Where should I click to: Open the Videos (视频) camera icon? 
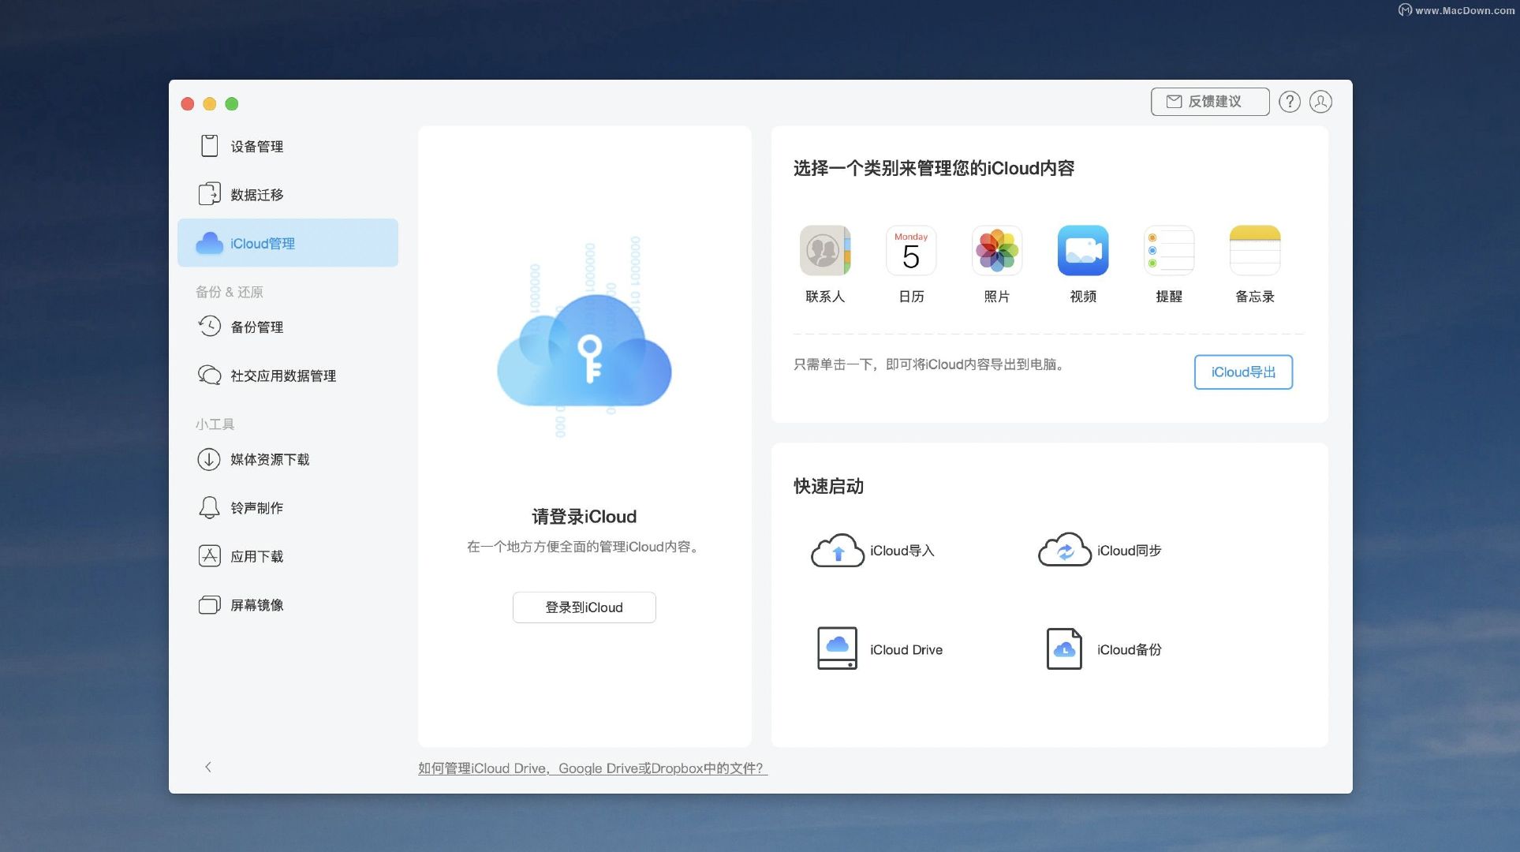click(1083, 251)
